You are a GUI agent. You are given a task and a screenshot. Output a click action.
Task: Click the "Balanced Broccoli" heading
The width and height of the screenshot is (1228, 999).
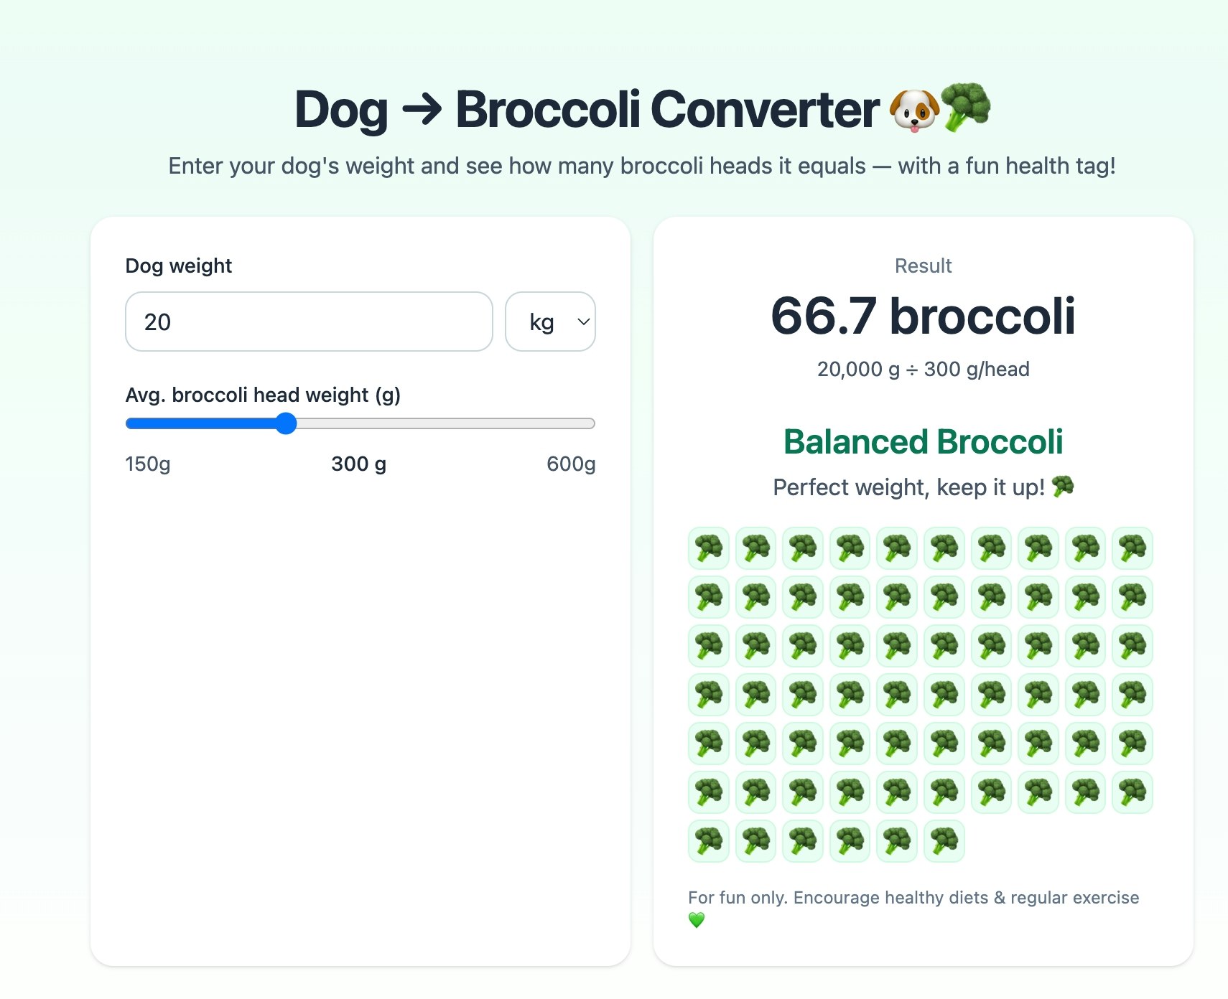(x=923, y=441)
